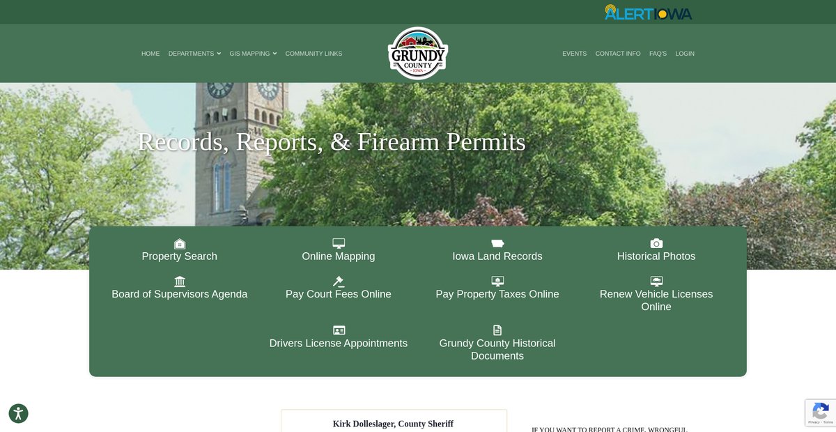Screen dimensions: 836x432
Task: Open the accessibility options widget
Action: click(19, 413)
